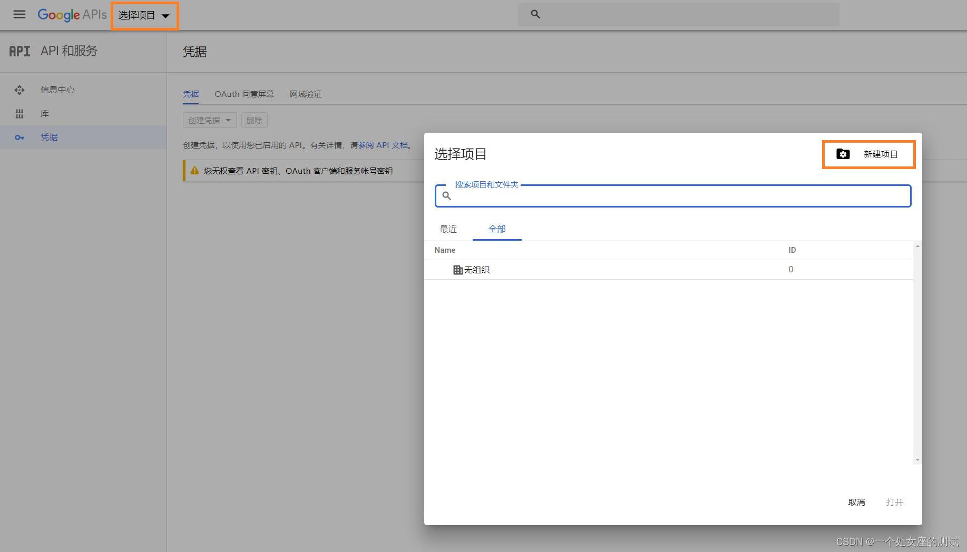Viewport: 967px width, 552px height.
Task: Click 新建项目 button in dialog
Action: [868, 154]
